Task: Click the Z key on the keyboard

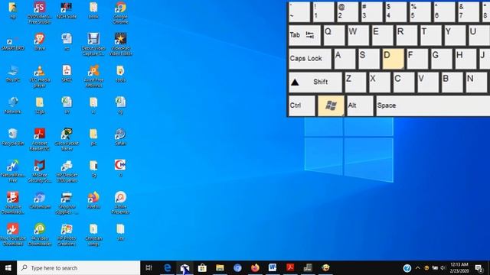Action: pyautogui.click(x=355, y=82)
